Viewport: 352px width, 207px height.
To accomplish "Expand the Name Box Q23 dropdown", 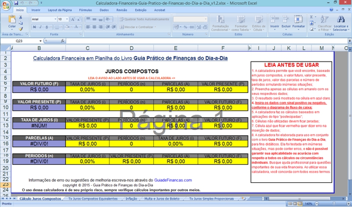I will [40, 41].
